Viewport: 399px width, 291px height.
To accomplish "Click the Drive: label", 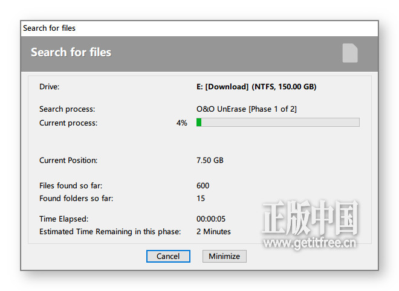I will coord(50,87).
